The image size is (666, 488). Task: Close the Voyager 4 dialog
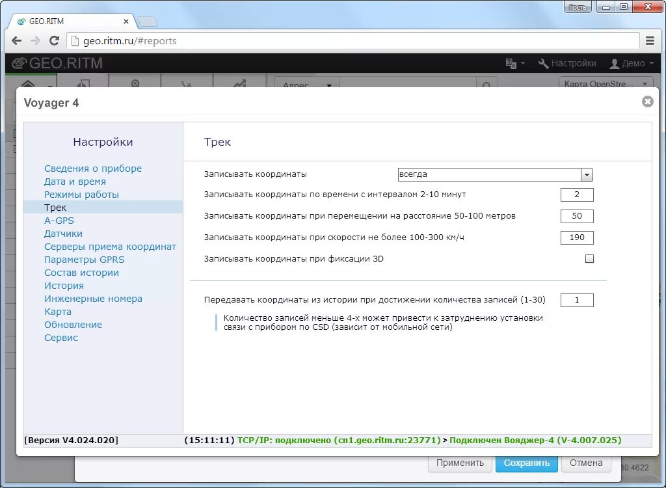(647, 101)
